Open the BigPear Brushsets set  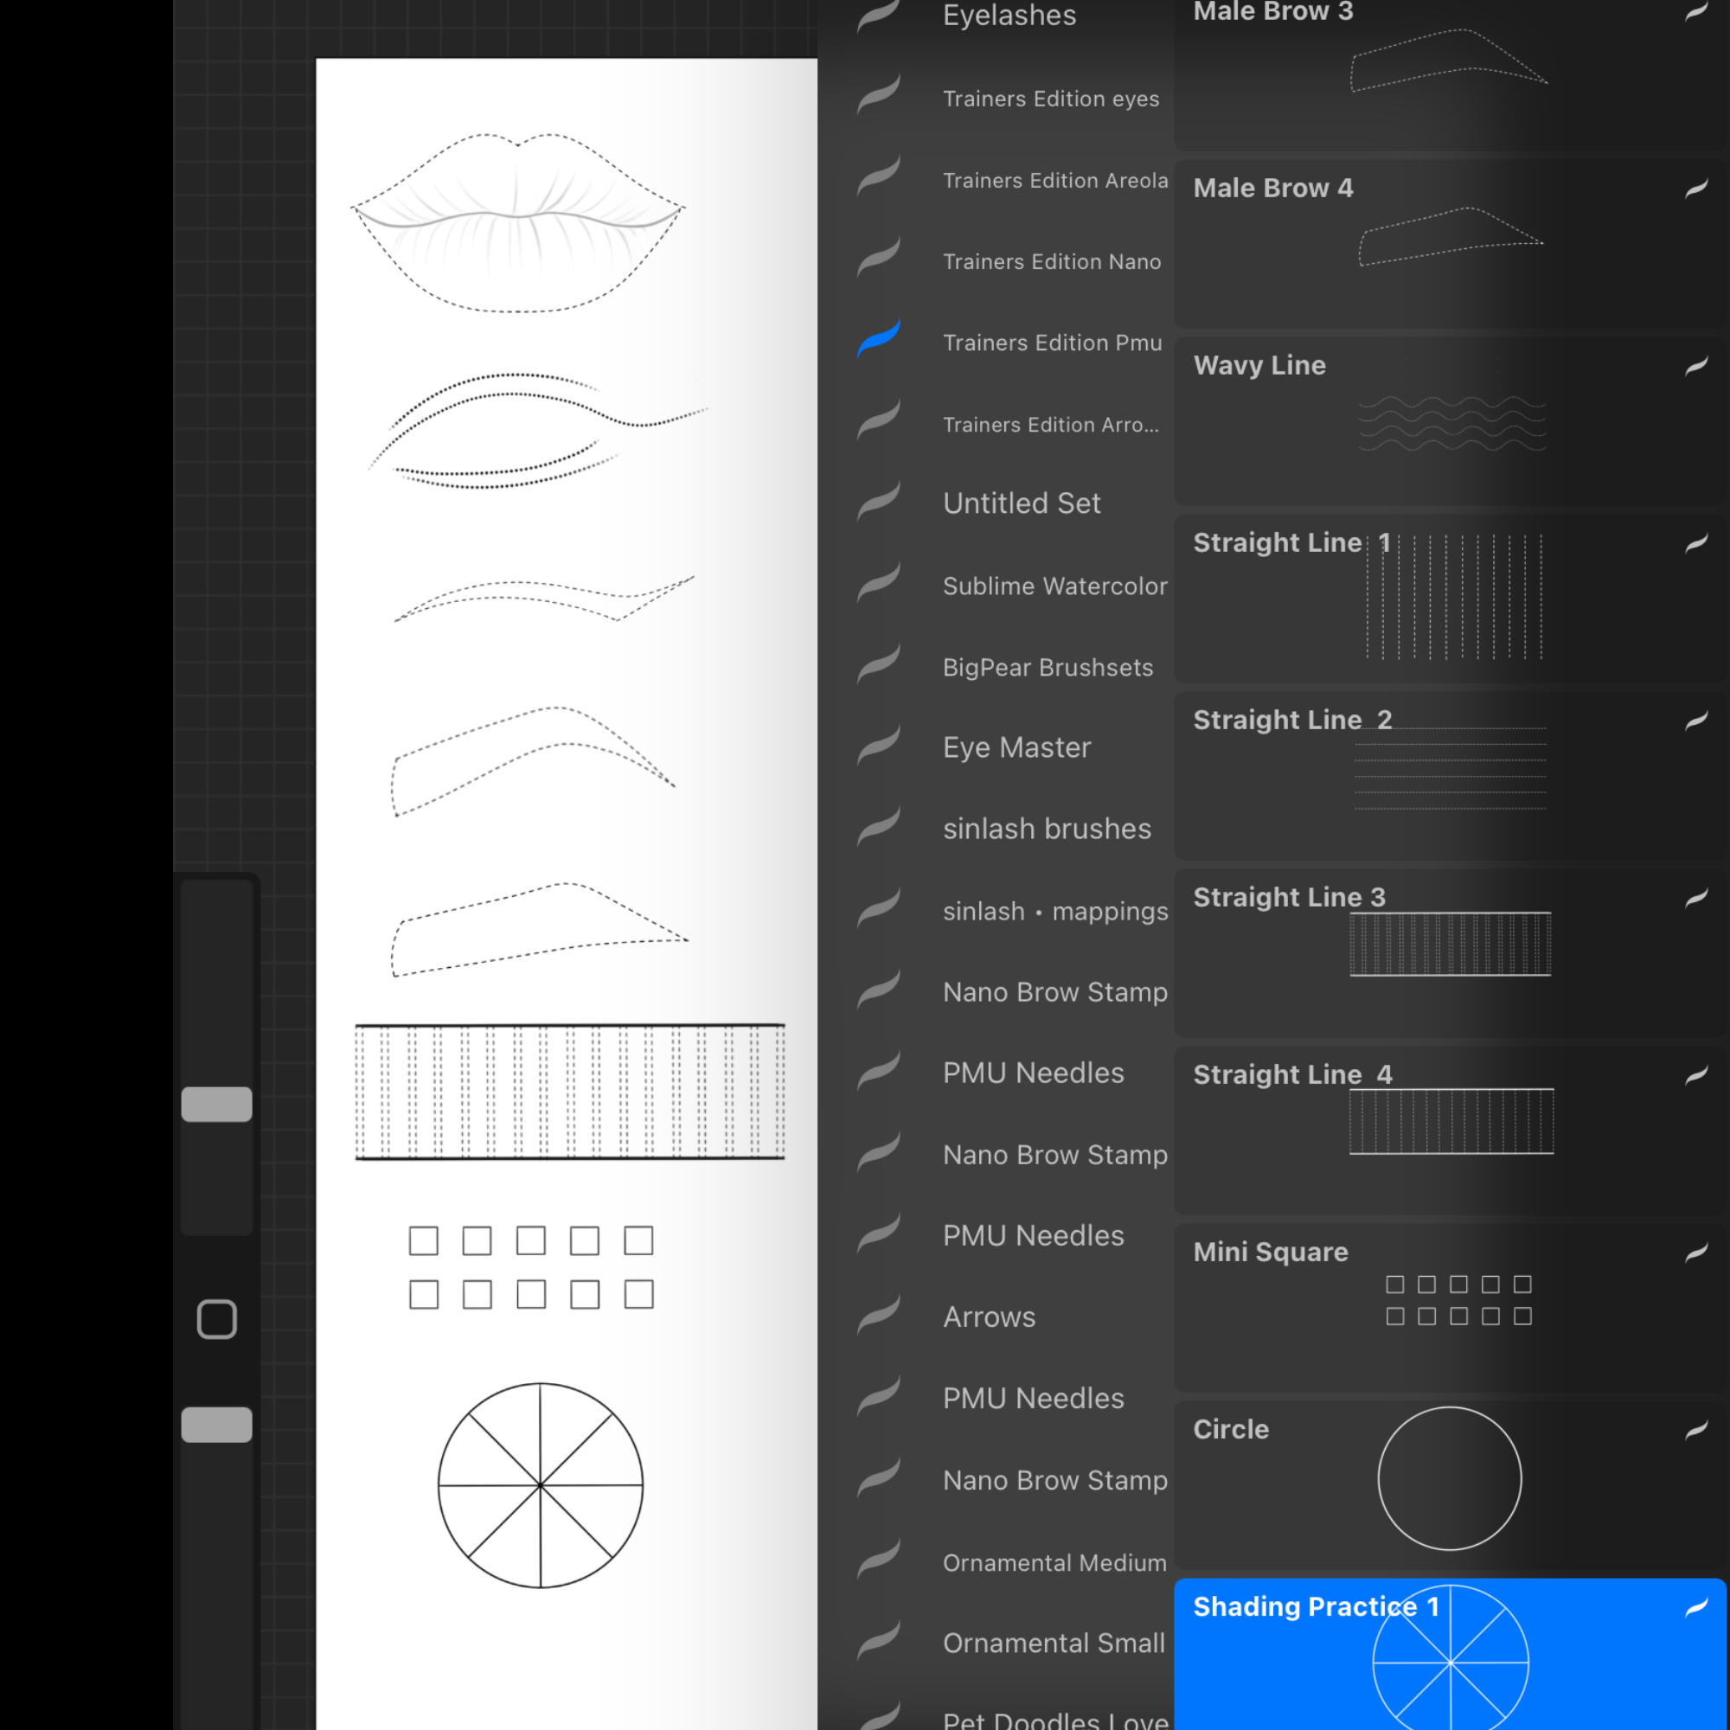pyautogui.click(x=1048, y=667)
